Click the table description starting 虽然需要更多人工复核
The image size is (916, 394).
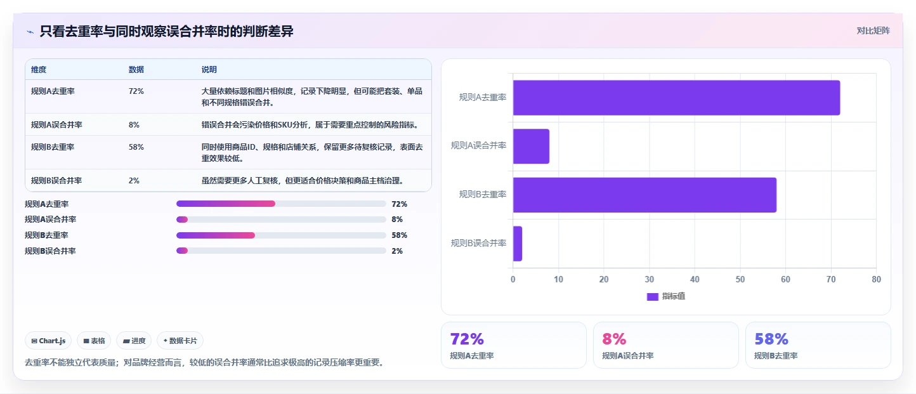click(x=302, y=180)
